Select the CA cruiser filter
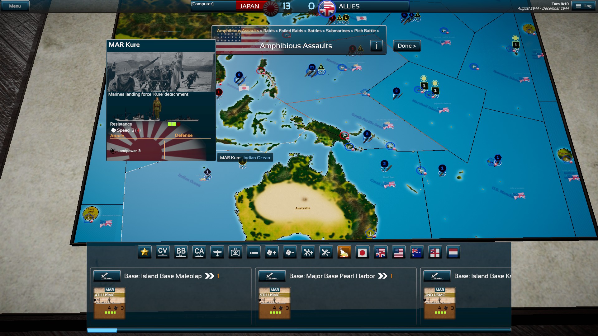The height and width of the screenshot is (336, 598). [x=199, y=252]
